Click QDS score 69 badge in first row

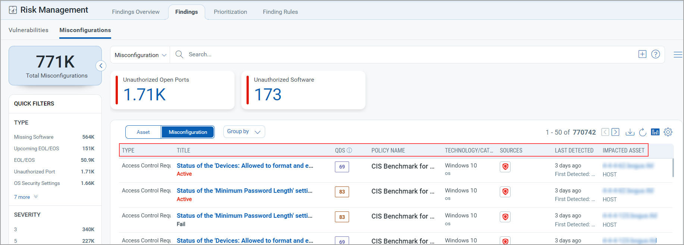342,167
